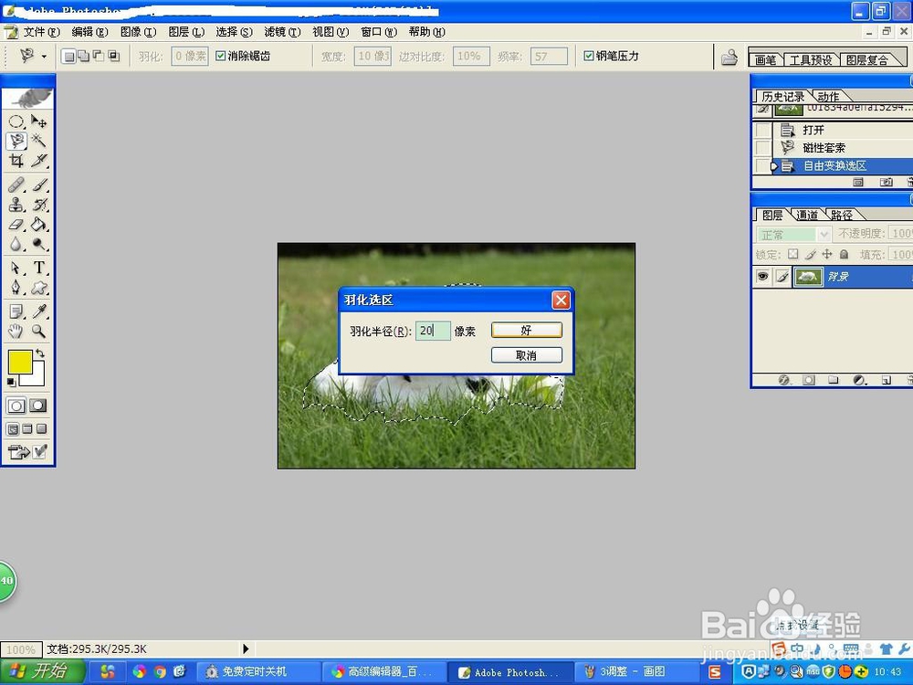The width and height of the screenshot is (913, 685).
Task: Select the Hand tool
Action: click(16, 332)
